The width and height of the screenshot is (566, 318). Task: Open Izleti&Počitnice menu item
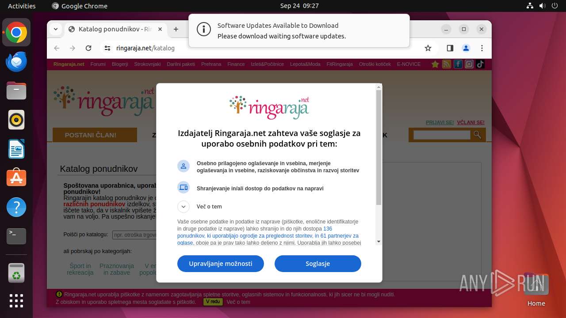pyautogui.click(x=267, y=64)
